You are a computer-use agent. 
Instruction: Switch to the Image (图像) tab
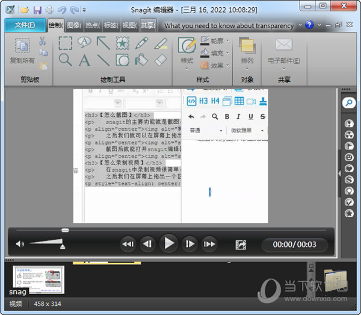click(74, 25)
